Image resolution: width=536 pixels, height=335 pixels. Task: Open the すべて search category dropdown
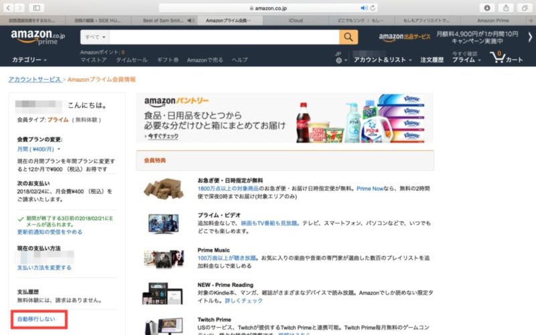tap(95, 37)
